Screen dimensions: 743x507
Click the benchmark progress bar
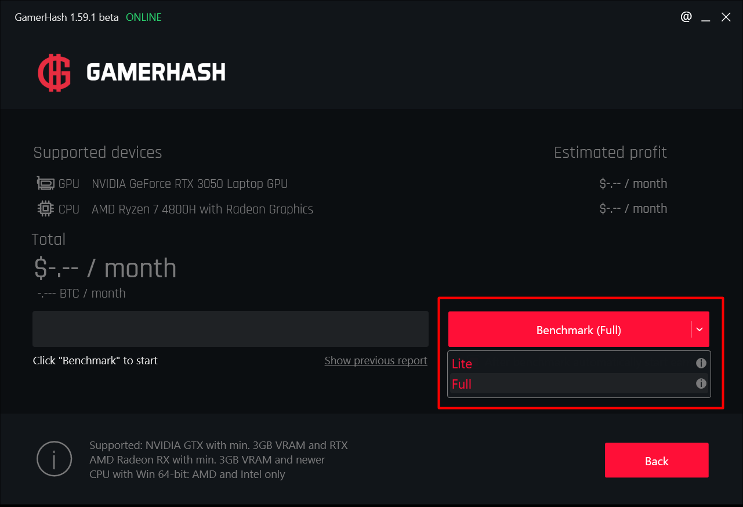coord(230,329)
